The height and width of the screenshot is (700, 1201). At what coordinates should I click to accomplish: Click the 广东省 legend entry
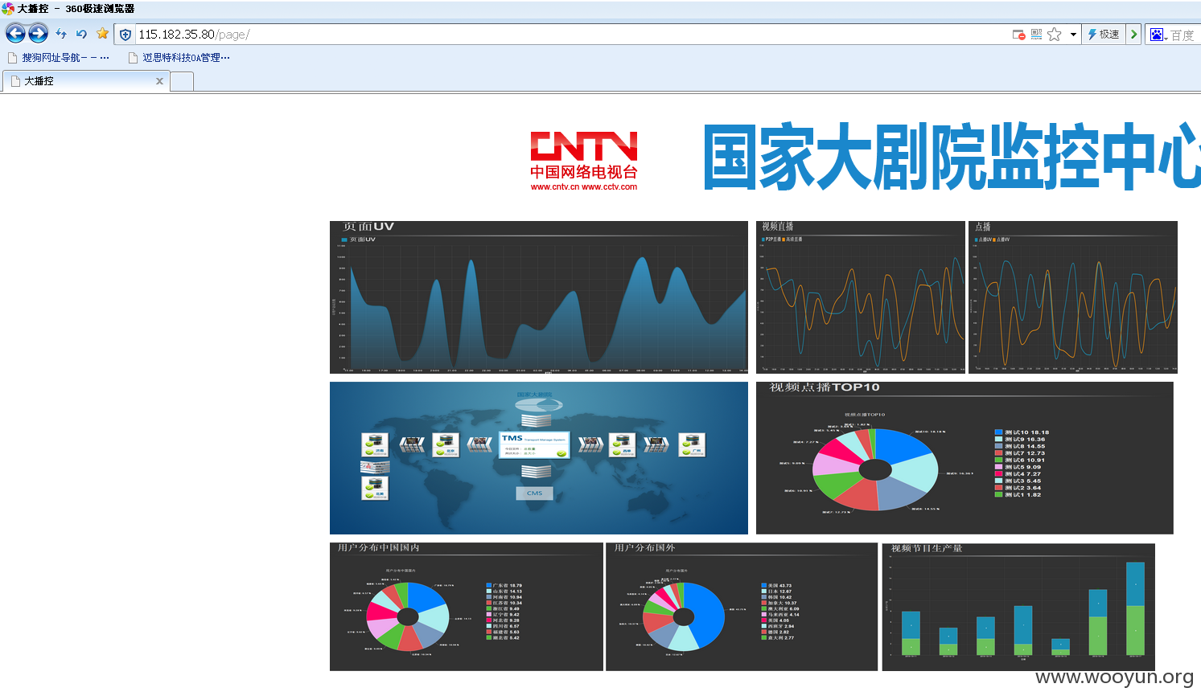pos(504,586)
